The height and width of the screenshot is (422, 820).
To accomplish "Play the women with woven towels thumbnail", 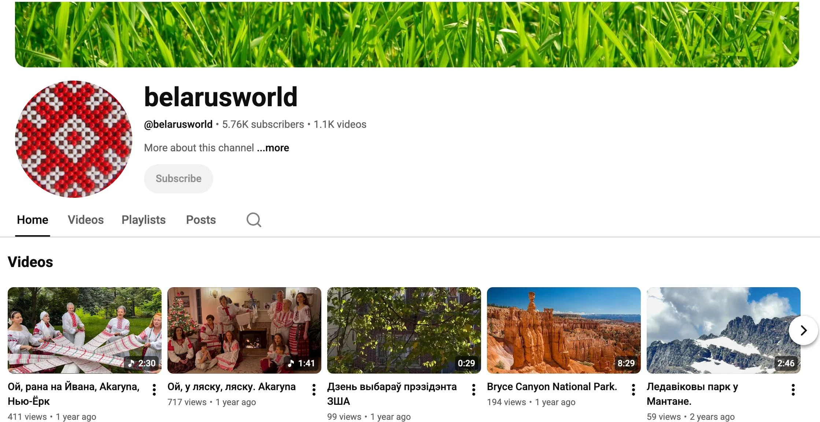I will [85, 330].
